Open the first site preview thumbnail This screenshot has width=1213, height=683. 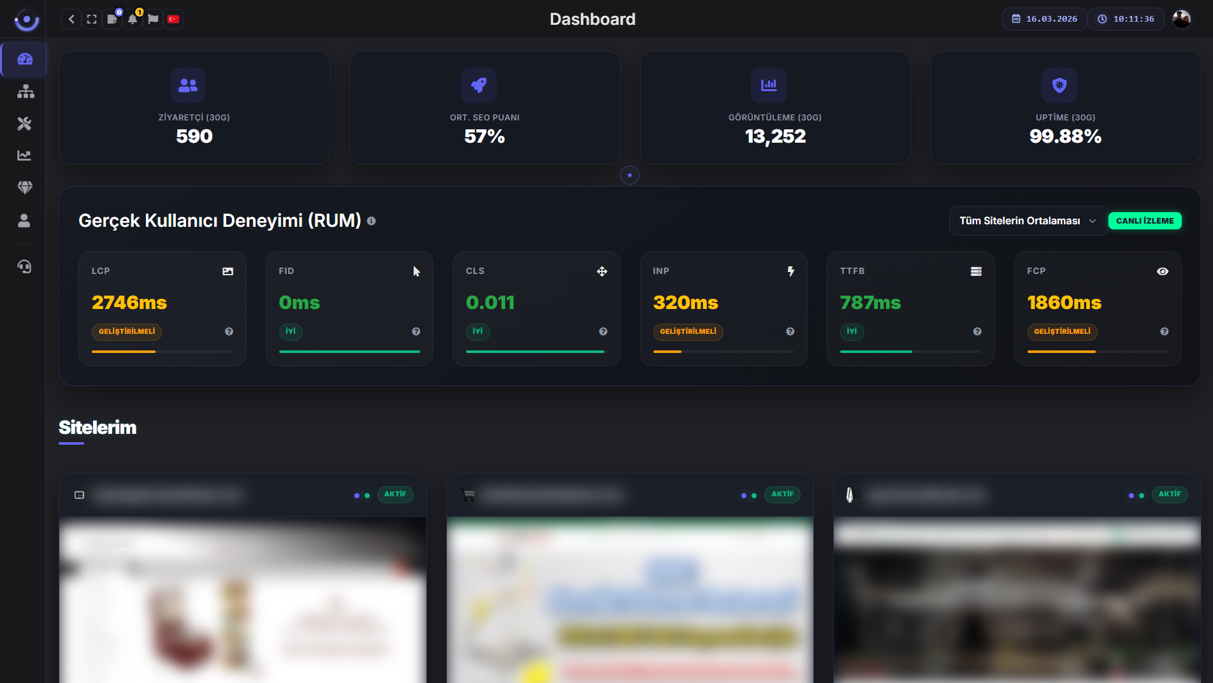tap(242, 599)
